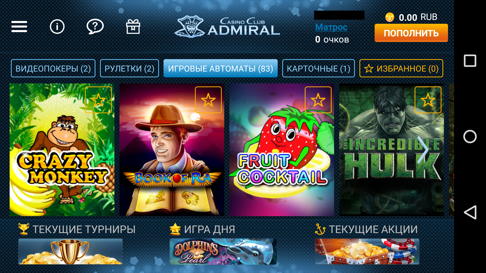Open the КАРТОЧНЫЕ (1) category
486x273 pixels.
318,68
